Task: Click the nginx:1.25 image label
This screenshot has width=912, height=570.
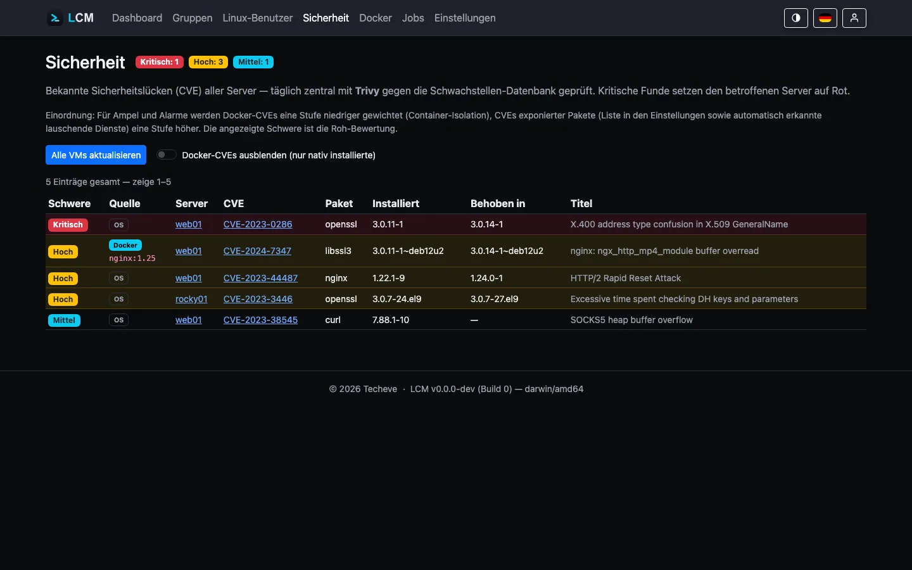Action: pos(132,258)
